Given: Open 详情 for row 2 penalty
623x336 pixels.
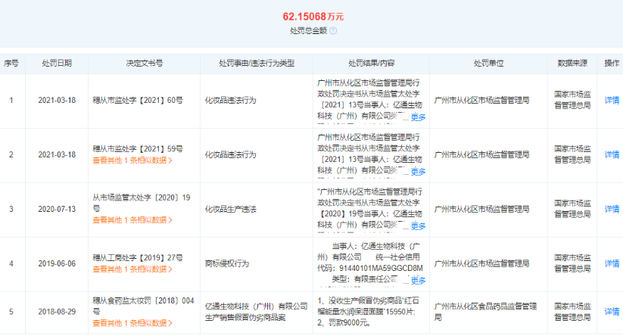Looking at the screenshot, I should (612, 154).
